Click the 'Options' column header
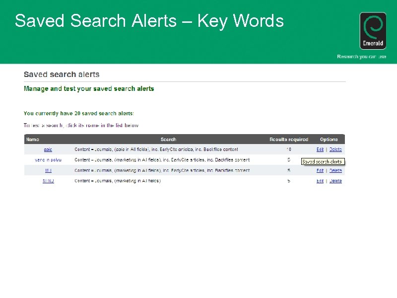The width and height of the screenshot is (397, 298). click(329, 139)
